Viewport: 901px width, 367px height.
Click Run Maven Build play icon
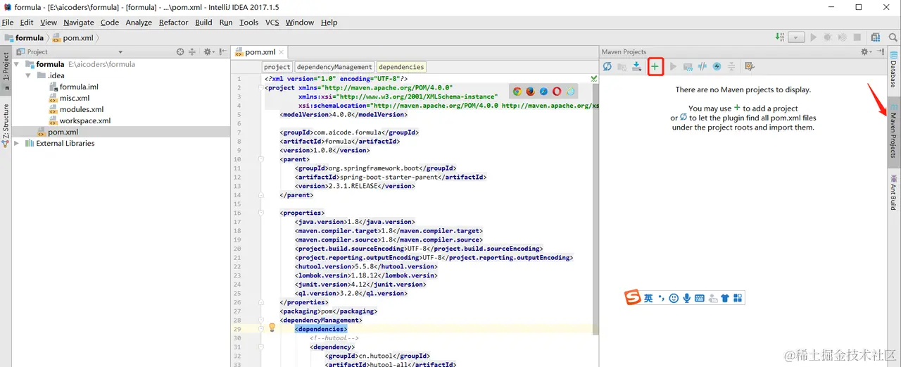(673, 66)
